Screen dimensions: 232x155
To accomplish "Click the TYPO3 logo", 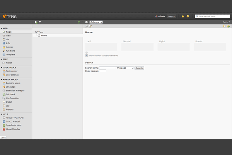I will pyautogui.click(x=10, y=16).
